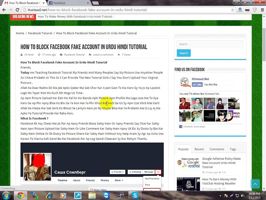Click Leave a comment link
Screen dimensions: 266x200
click(103, 55)
